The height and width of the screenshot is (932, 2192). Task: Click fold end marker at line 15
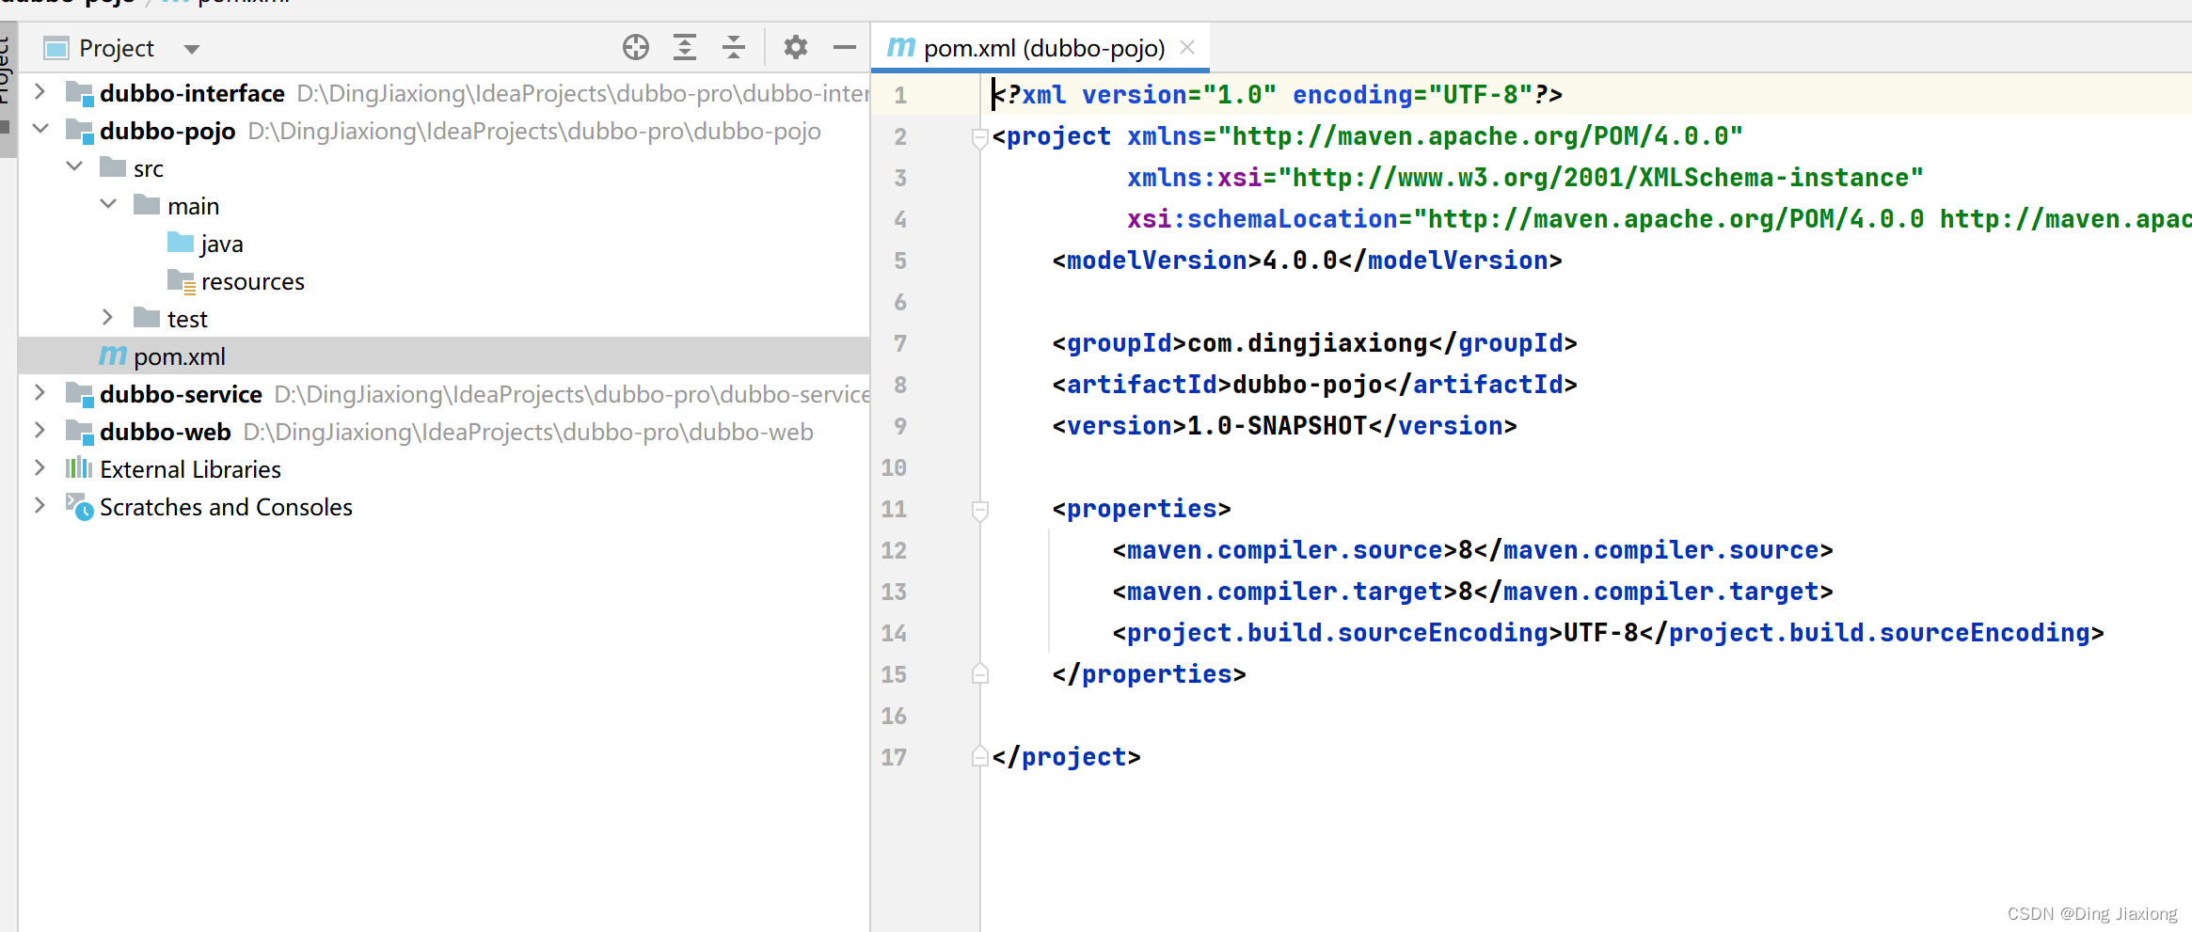tap(979, 673)
